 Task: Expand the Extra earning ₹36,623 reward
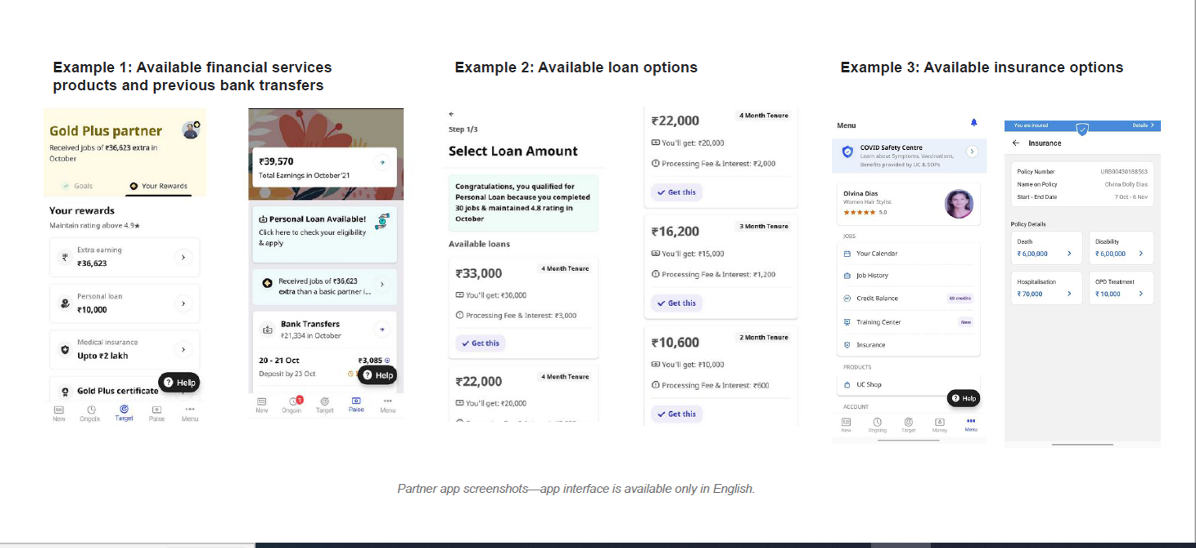click(183, 257)
